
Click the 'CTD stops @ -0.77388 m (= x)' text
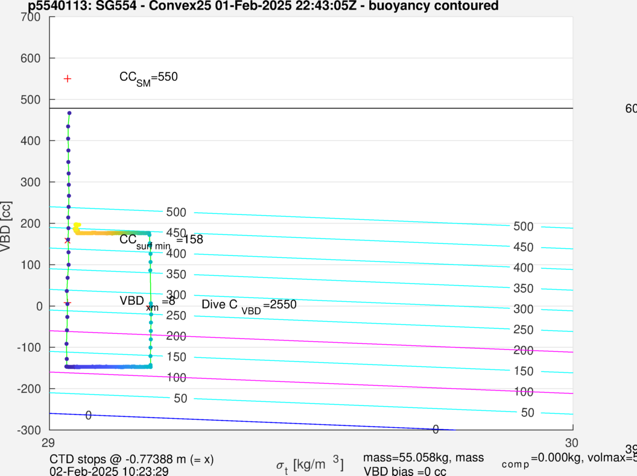(132, 459)
